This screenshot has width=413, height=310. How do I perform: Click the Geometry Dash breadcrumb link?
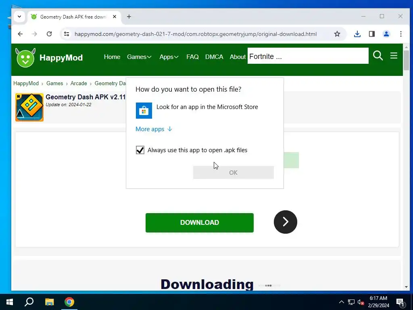110,83
